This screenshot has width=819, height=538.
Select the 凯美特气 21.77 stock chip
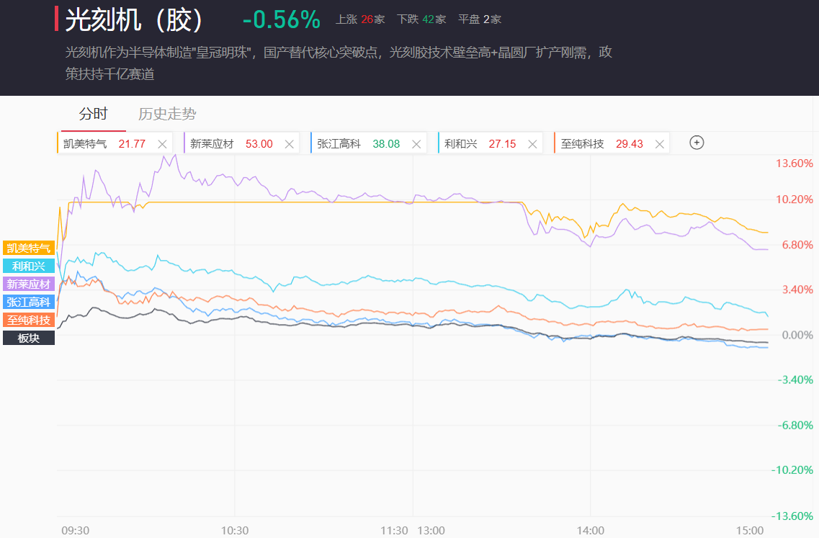point(104,144)
